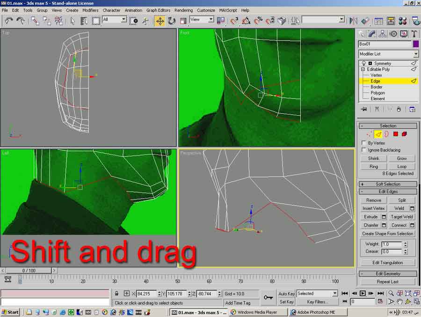421x317 pixels.
Task: Open the selection filter All dropdown
Action: (x=123, y=19)
